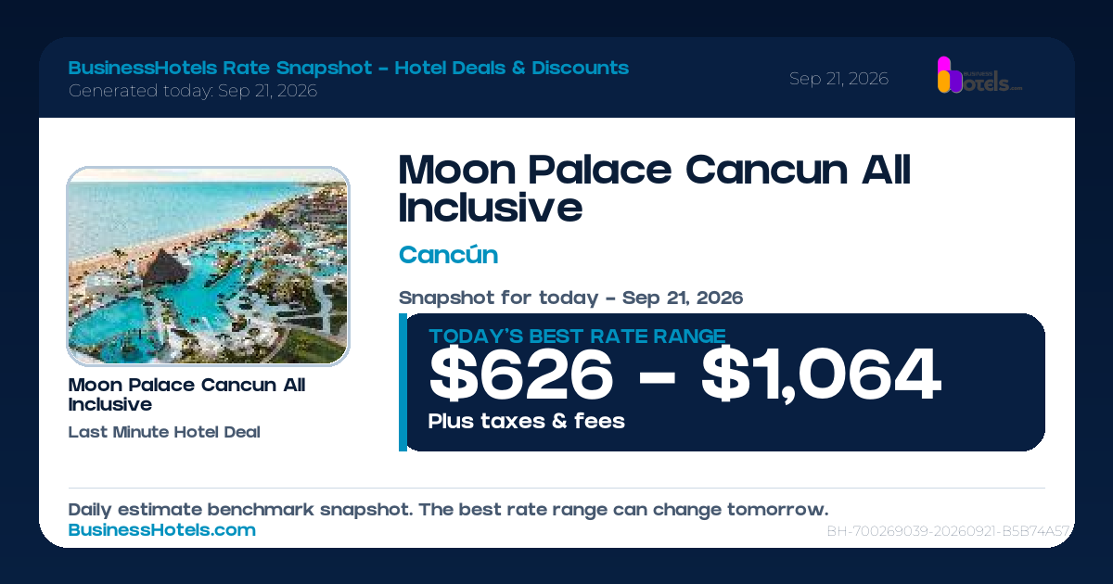
Task: Click the pink logo mark shape
Action: click(944, 65)
